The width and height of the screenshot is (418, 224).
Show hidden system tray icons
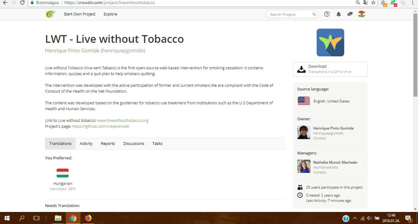point(355,218)
